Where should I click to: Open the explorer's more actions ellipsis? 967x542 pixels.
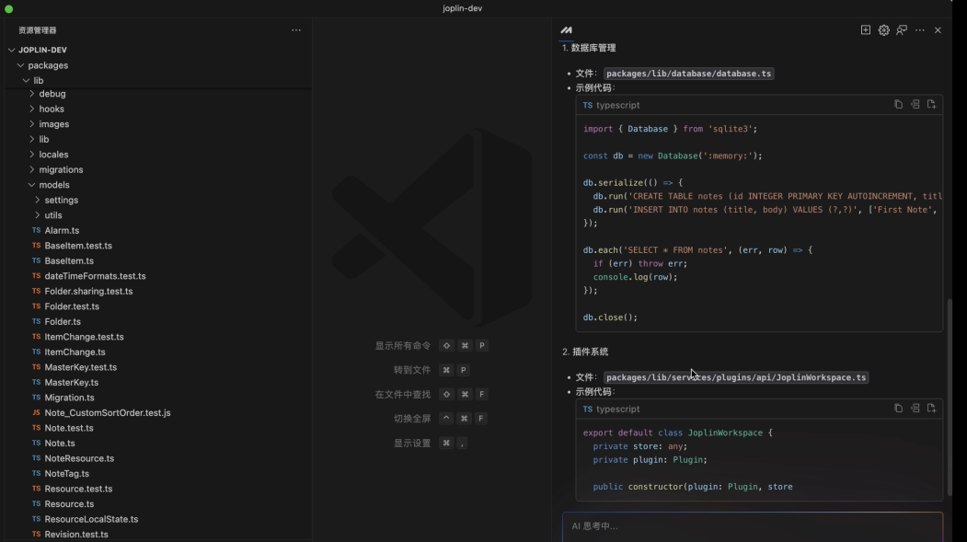point(295,30)
